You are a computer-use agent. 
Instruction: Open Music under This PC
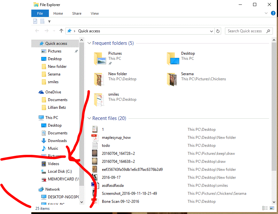(x=53, y=148)
